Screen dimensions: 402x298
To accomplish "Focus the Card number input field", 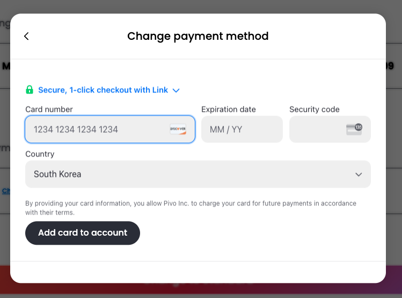I will click(x=110, y=129).
